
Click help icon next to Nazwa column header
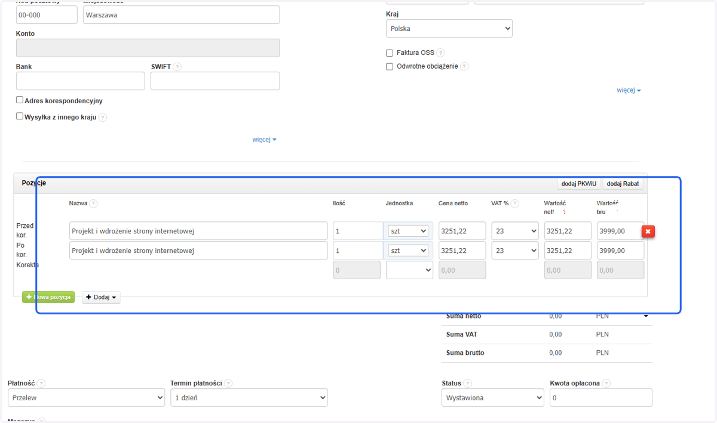94,203
